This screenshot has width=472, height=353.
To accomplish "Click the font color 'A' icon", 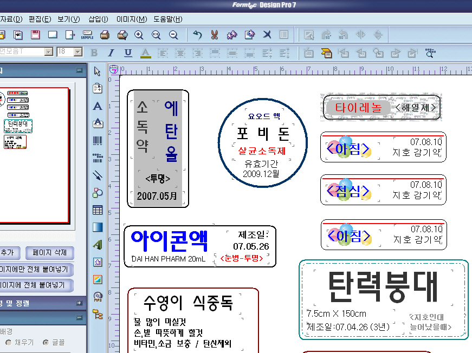I will point(146,53).
